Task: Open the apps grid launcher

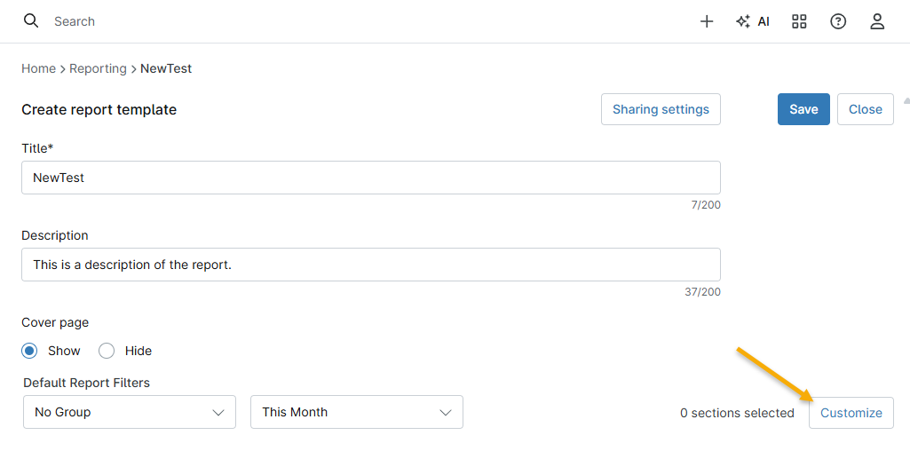Action: tap(799, 21)
